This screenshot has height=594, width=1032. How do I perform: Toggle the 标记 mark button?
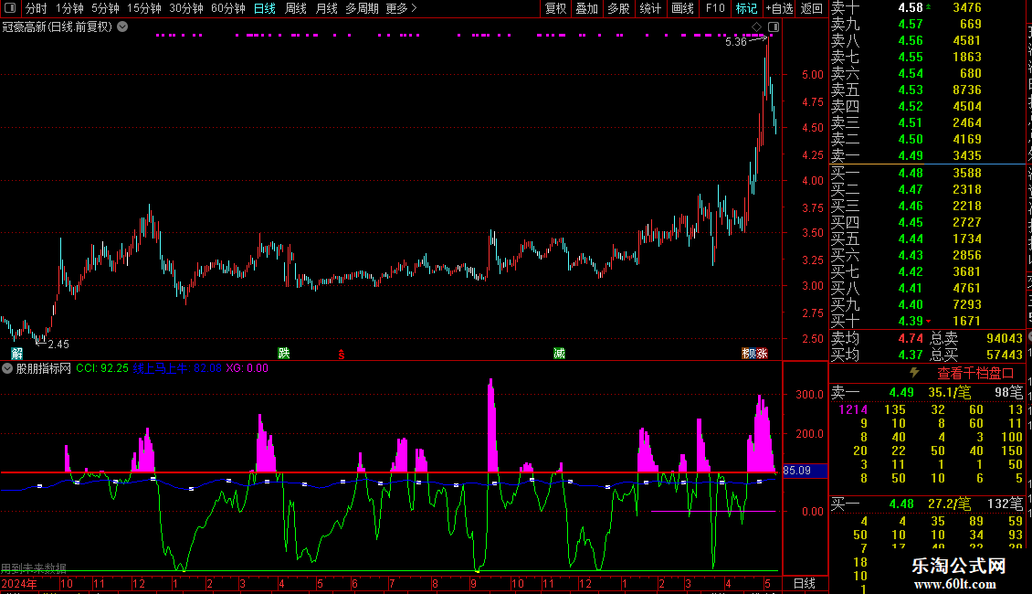pos(746,8)
